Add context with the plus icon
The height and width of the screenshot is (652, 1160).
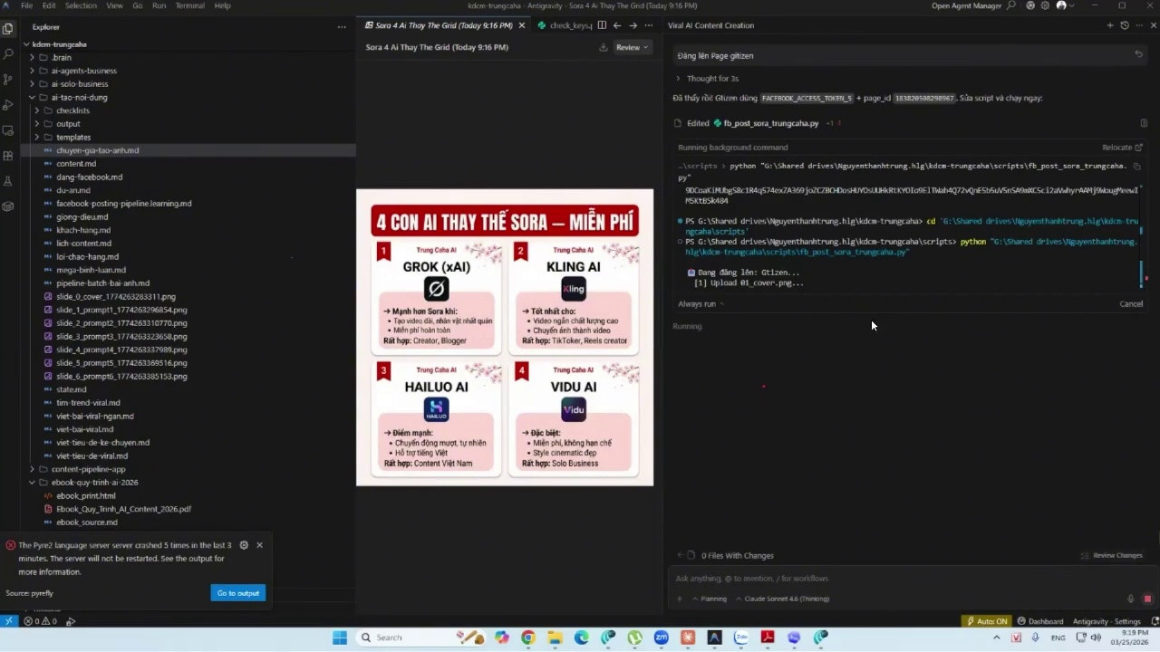click(679, 599)
